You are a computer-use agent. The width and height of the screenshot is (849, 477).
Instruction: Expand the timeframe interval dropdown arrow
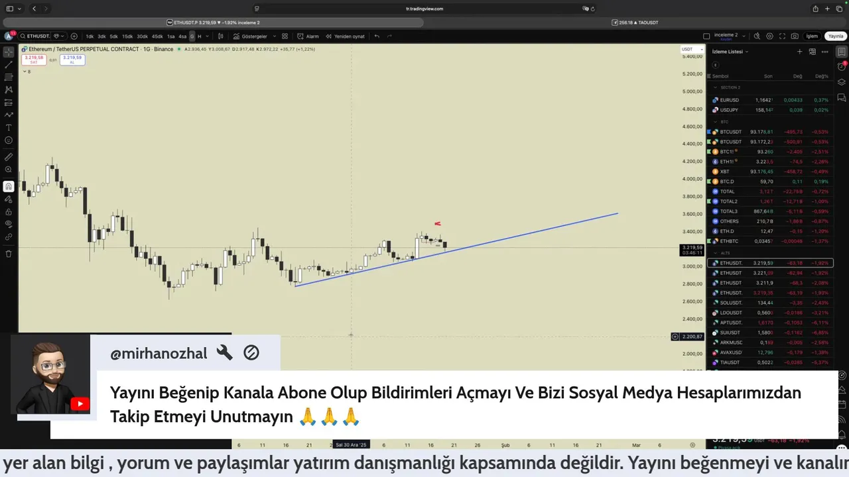[x=208, y=36]
